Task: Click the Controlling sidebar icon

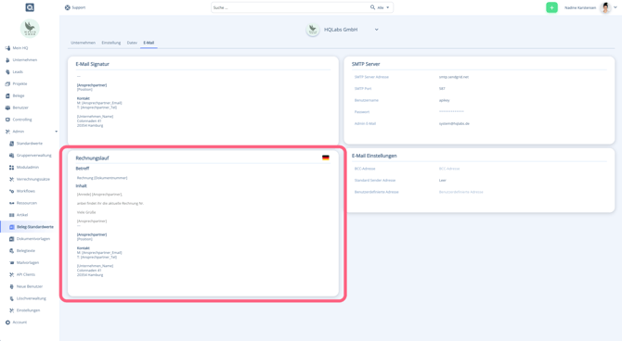Action: [7, 120]
